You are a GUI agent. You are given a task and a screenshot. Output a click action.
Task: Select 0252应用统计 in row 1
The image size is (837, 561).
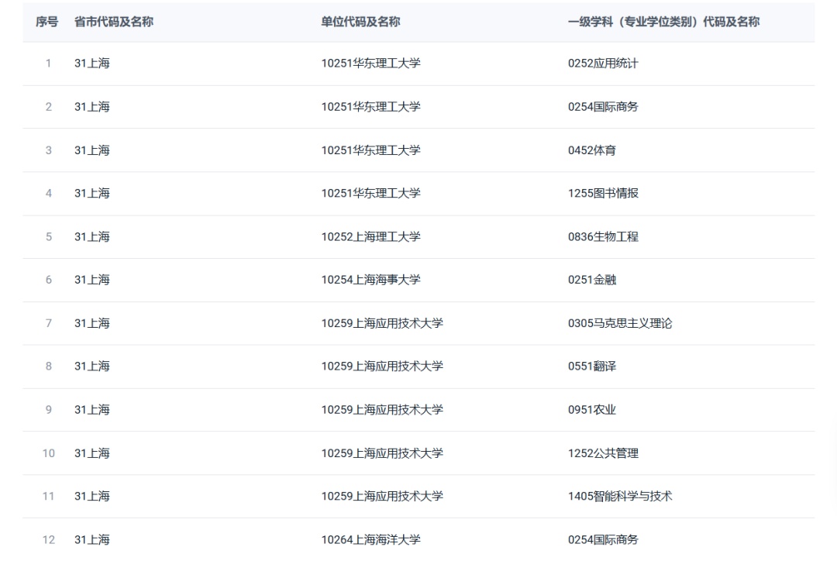[x=603, y=64]
